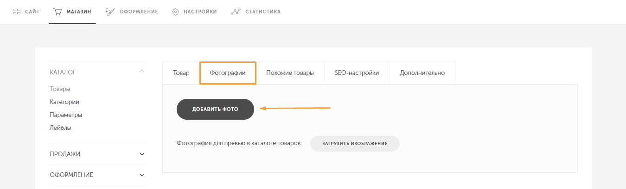Screen dimensions: 626x189
Task: Switch to the Похожие товары tab
Action: (290, 73)
